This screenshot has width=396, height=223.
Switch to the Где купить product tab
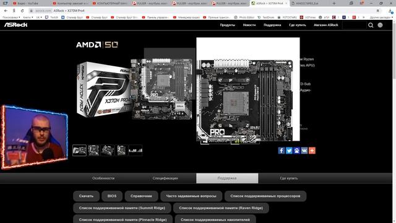point(289,178)
